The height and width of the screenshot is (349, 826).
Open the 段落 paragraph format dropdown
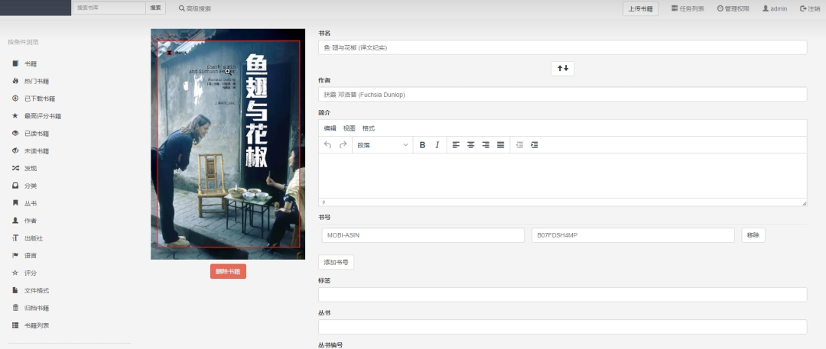point(382,145)
